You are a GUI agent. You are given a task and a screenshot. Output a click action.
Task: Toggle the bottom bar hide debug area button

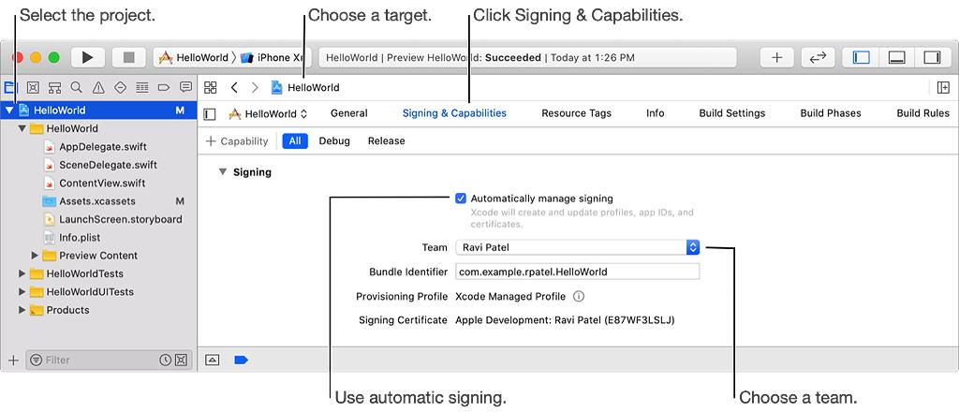click(x=213, y=360)
